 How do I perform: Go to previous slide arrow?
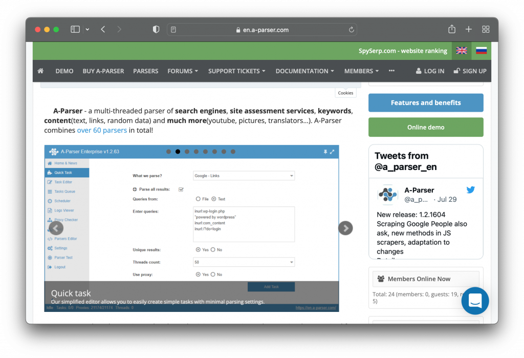tap(56, 228)
